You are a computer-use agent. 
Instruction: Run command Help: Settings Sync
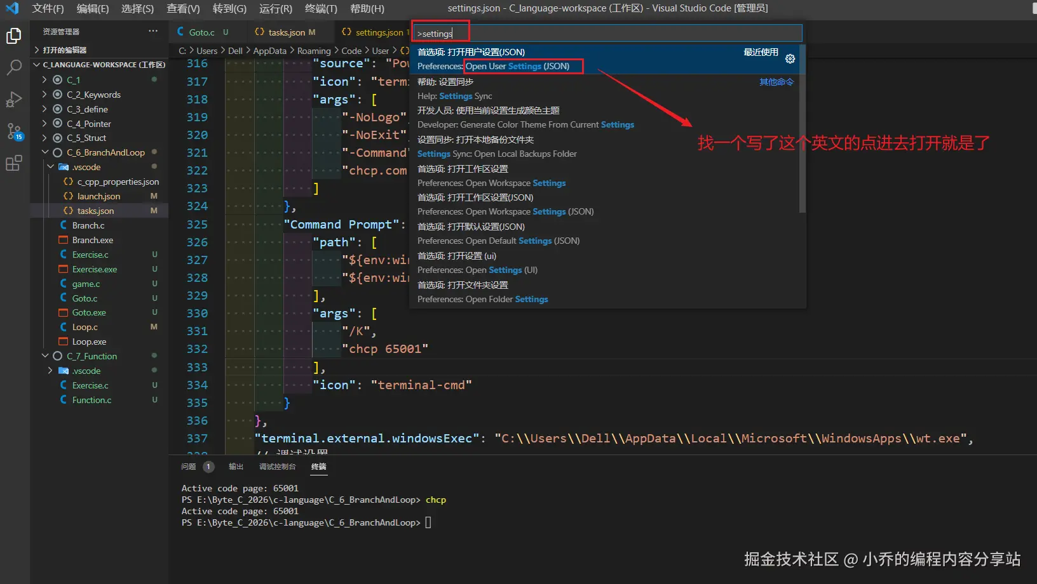tap(604, 89)
